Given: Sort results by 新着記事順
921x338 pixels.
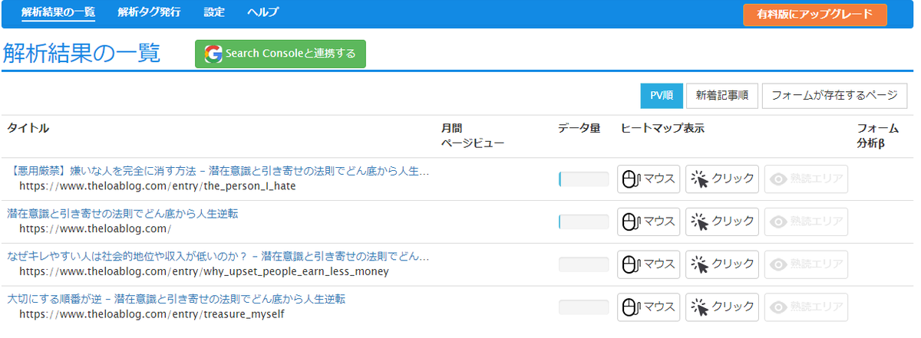Looking at the screenshot, I should click(722, 96).
